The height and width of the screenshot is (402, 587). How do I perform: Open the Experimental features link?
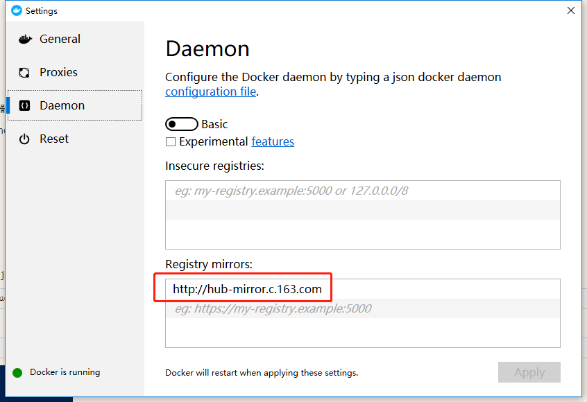273,141
